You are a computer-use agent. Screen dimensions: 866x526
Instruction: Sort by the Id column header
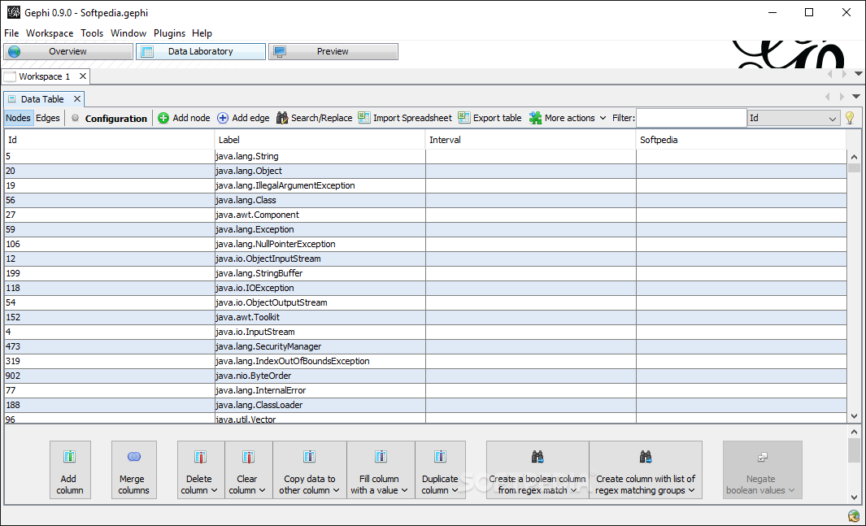tap(109, 140)
